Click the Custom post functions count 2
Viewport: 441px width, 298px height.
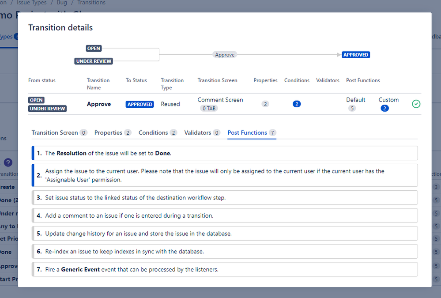tap(385, 108)
